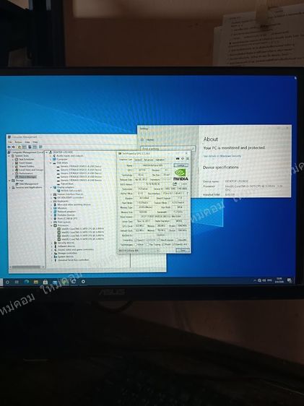The height and width of the screenshot is (406, 304).
Task: Expand the Human Interface Devices category
Action: pyautogui.click(x=51, y=194)
